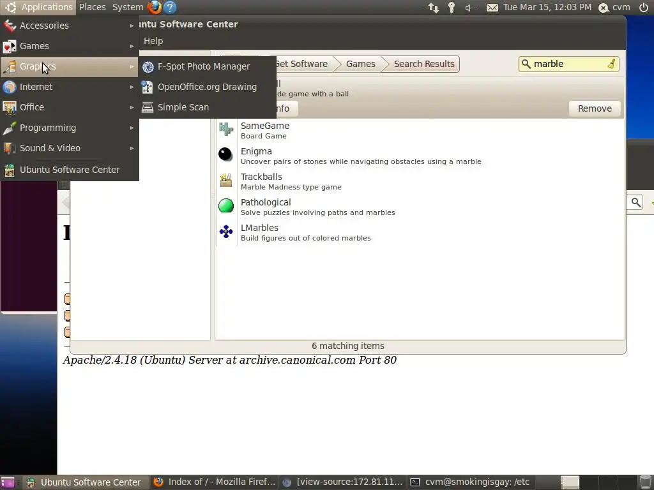Open the trash icon in bottom panel
The height and width of the screenshot is (490, 654).
click(x=645, y=482)
